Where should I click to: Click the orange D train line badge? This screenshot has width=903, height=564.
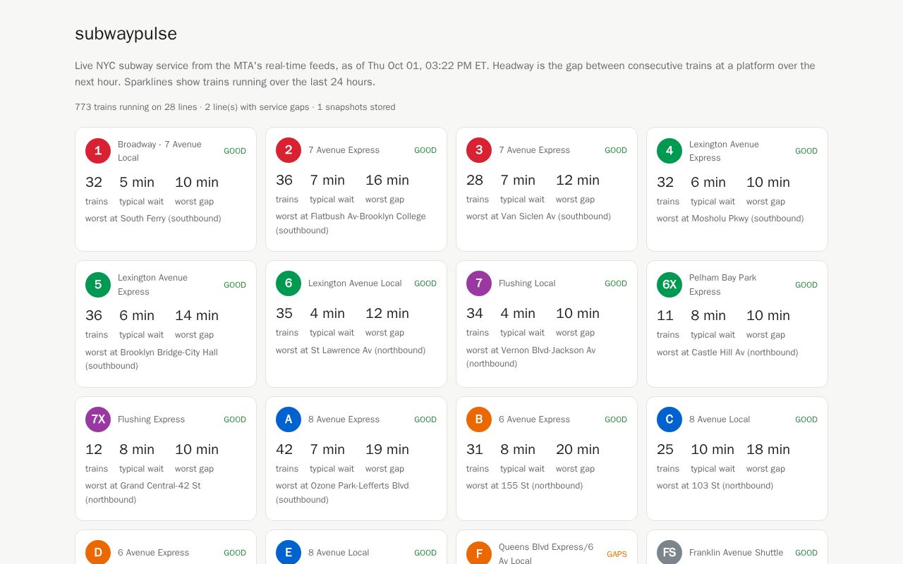coord(98,553)
